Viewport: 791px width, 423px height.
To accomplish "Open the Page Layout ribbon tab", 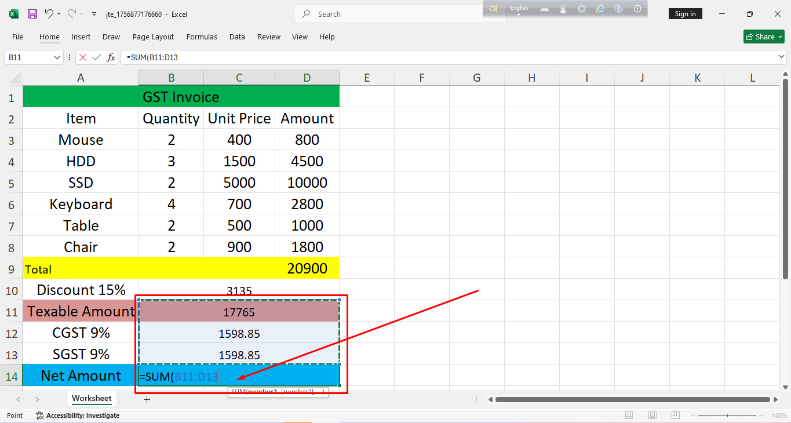I will coord(153,37).
